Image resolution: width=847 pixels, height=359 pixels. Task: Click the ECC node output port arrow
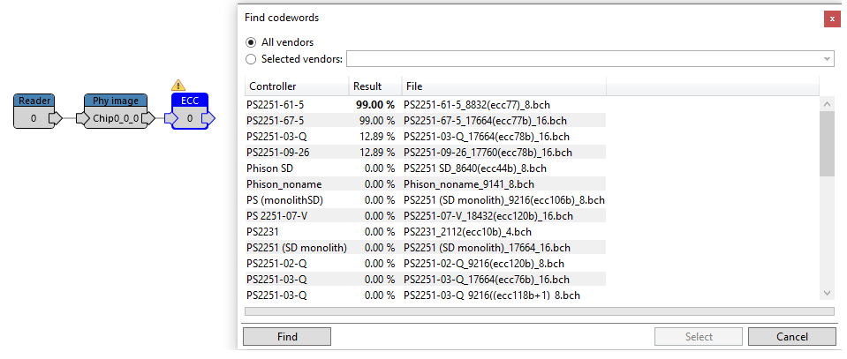[208, 117]
